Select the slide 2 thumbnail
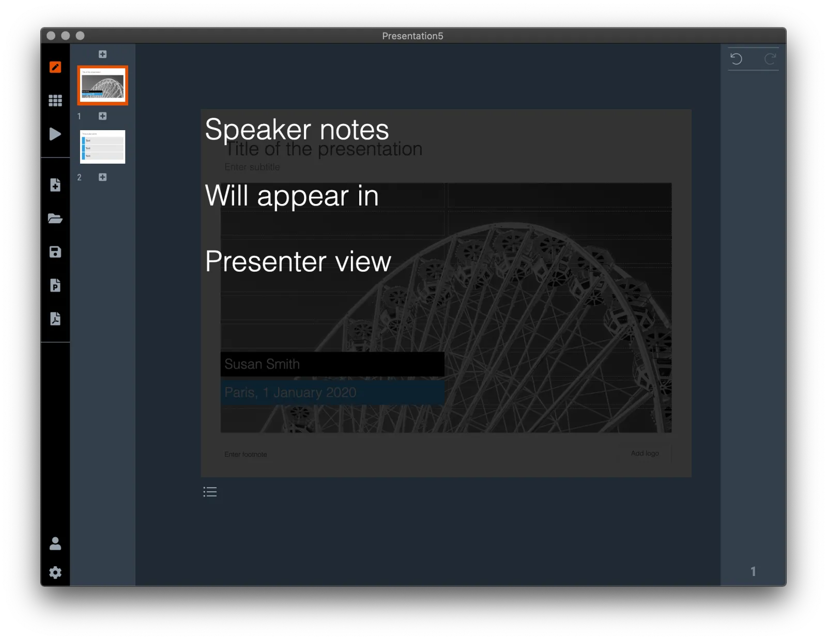The width and height of the screenshot is (827, 640). coord(103,147)
